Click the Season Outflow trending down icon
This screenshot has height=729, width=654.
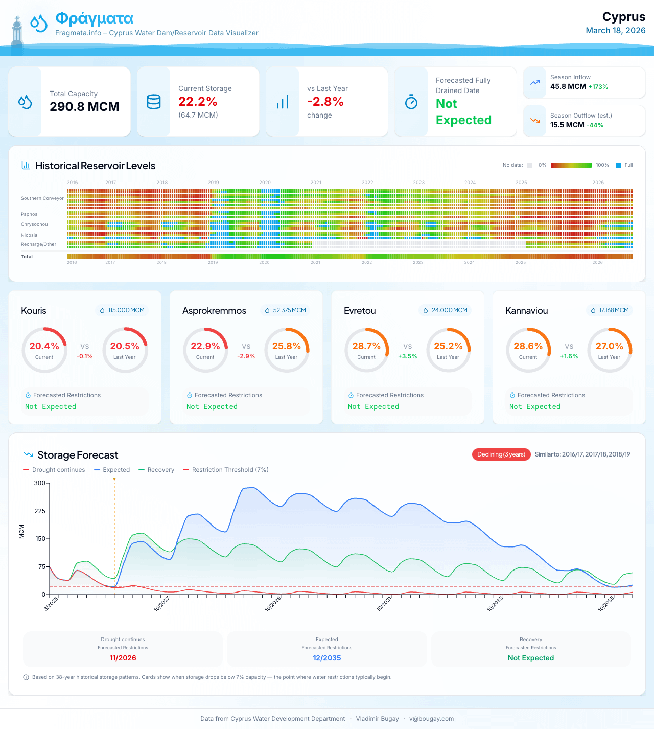pyautogui.click(x=535, y=121)
